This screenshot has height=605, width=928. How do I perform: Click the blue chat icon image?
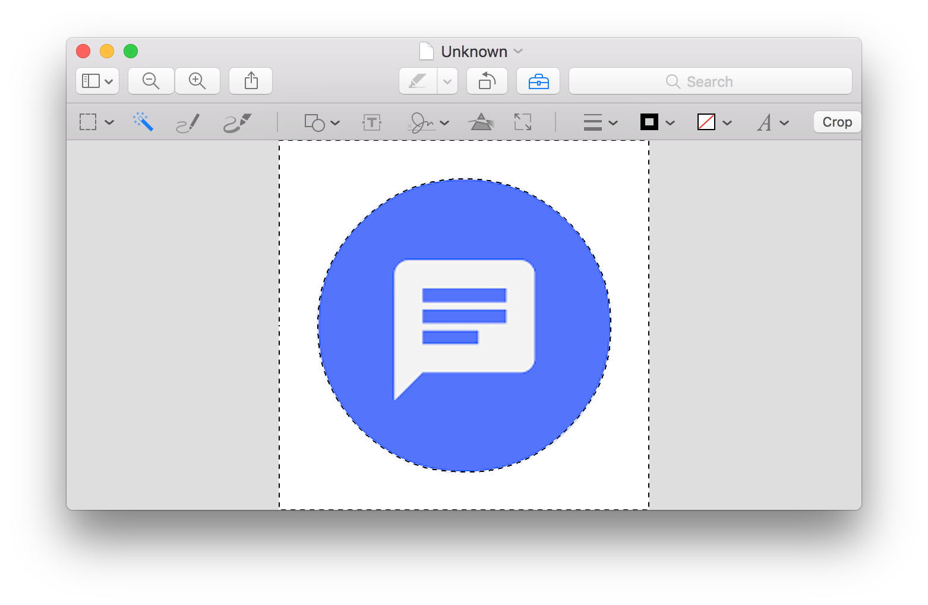[x=464, y=325]
